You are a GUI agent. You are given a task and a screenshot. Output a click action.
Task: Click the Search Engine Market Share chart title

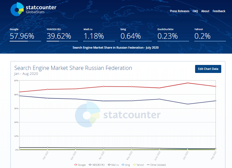pos(73,68)
